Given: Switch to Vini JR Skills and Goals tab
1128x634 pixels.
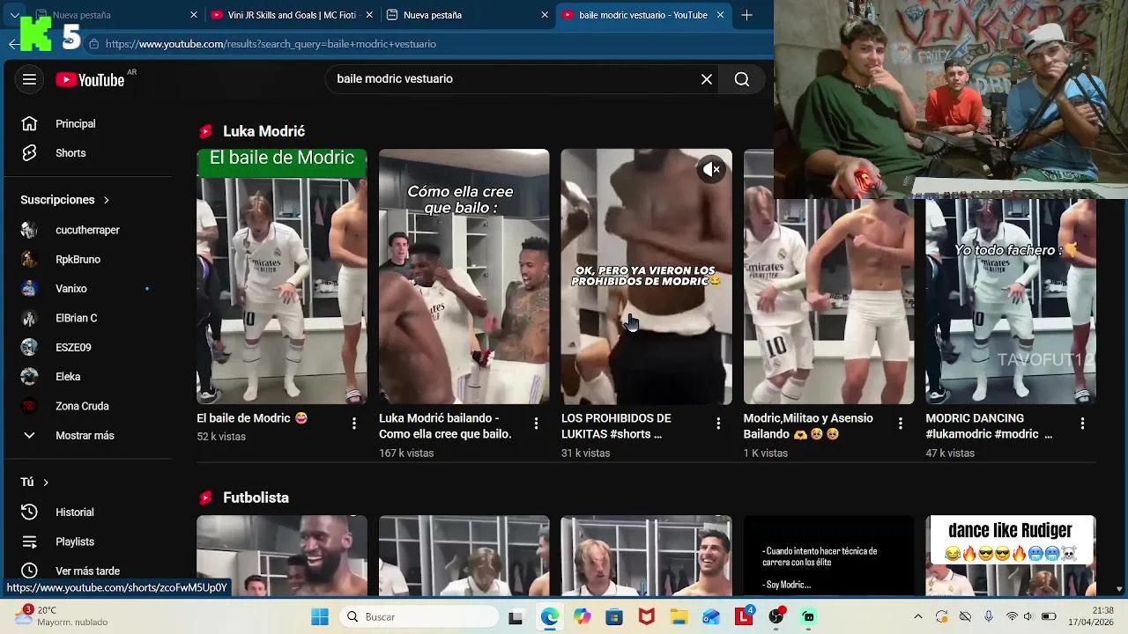Looking at the screenshot, I should 292,15.
